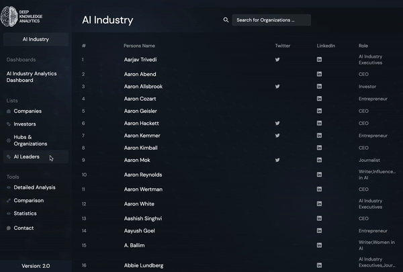The height and width of the screenshot is (272, 403).
Task: Click Aaron Mok's Journalist role
Action: pos(369,160)
